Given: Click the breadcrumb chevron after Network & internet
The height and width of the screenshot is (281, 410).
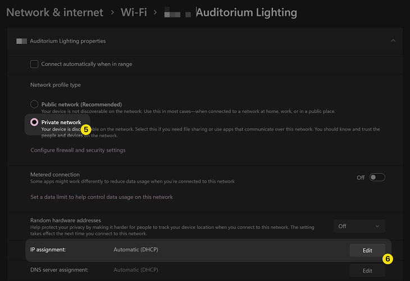Looking at the screenshot, I should (x=112, y=12).
